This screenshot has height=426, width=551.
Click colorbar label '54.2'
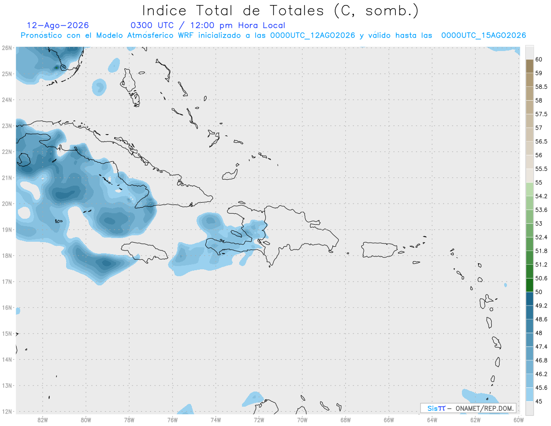(541, 196)
